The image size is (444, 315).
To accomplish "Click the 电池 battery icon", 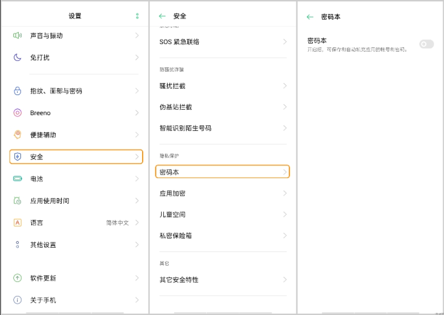I will 17,179.
